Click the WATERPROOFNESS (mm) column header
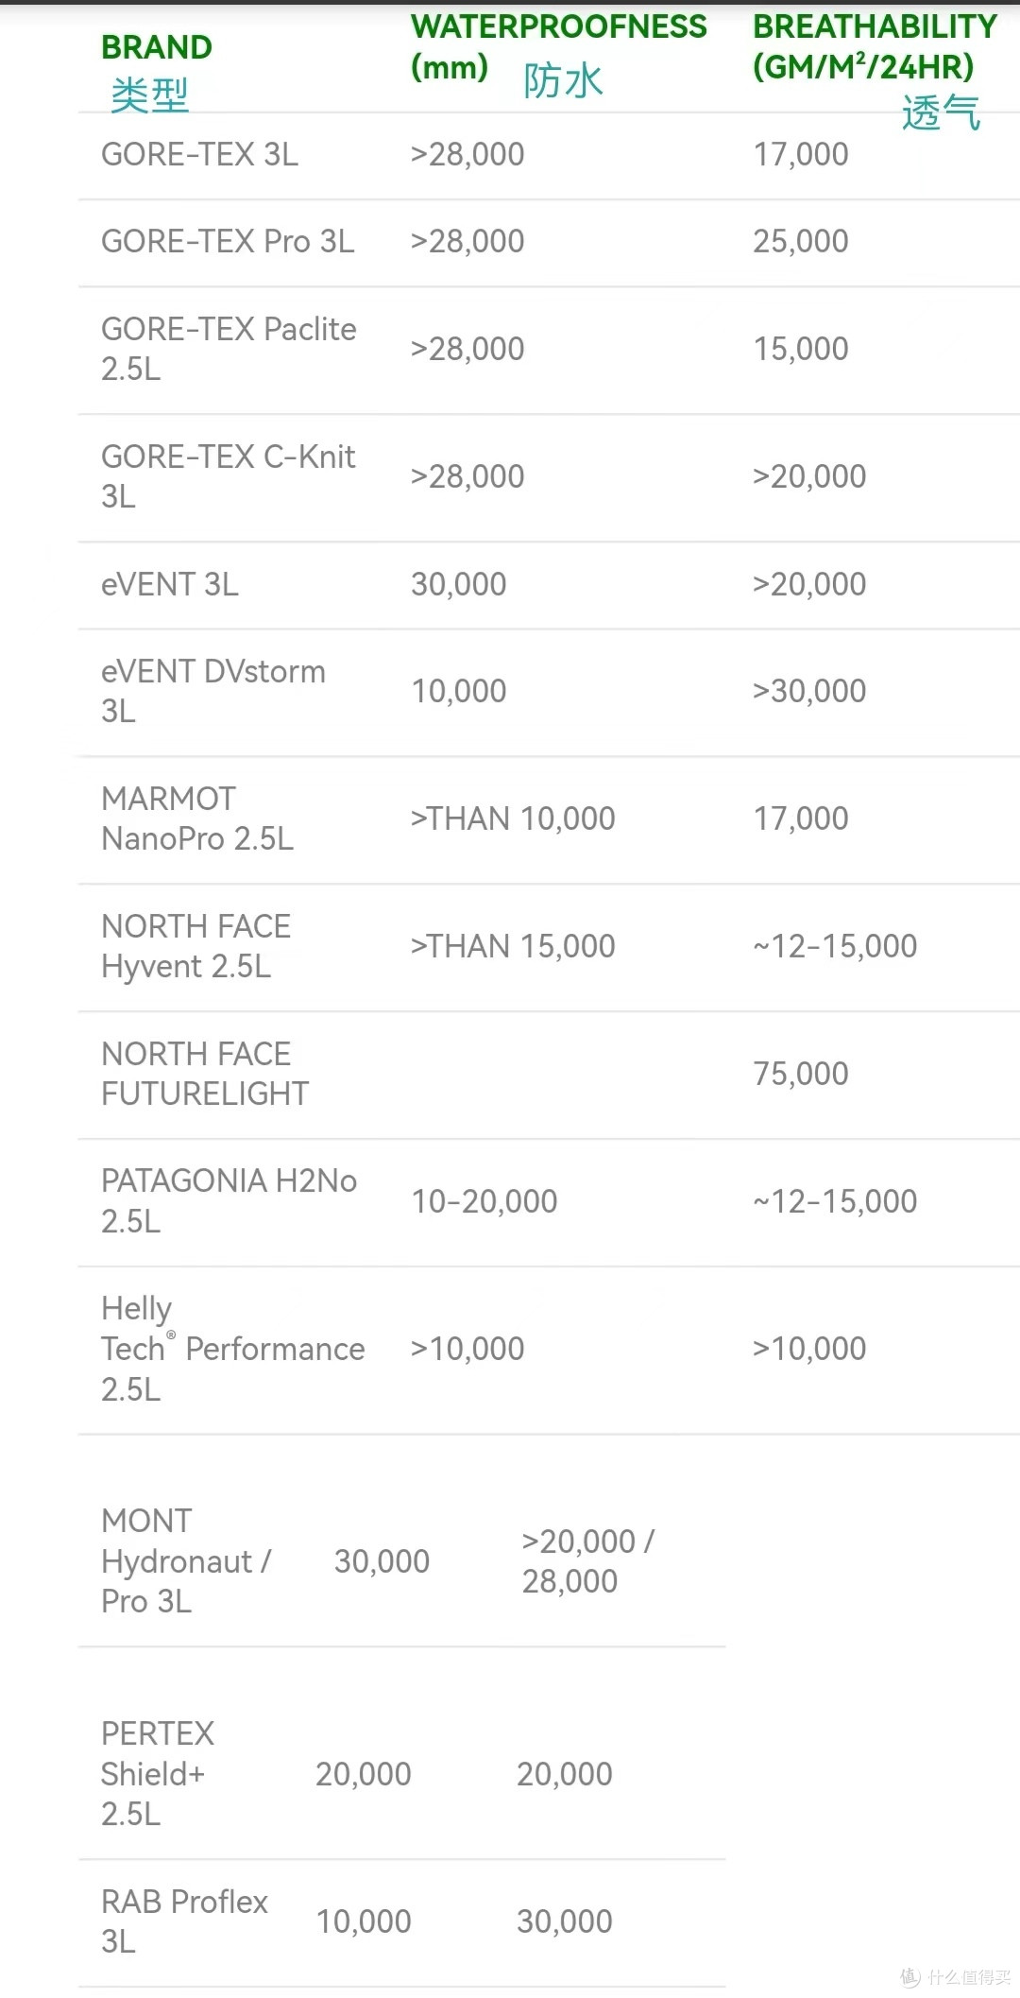Viewport: 1020px width, 1998px height. (558, 45)
